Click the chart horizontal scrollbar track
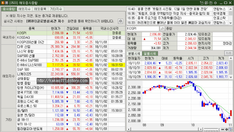The width and height of the screenshot is (234, 132). click(x=165, y=129)
